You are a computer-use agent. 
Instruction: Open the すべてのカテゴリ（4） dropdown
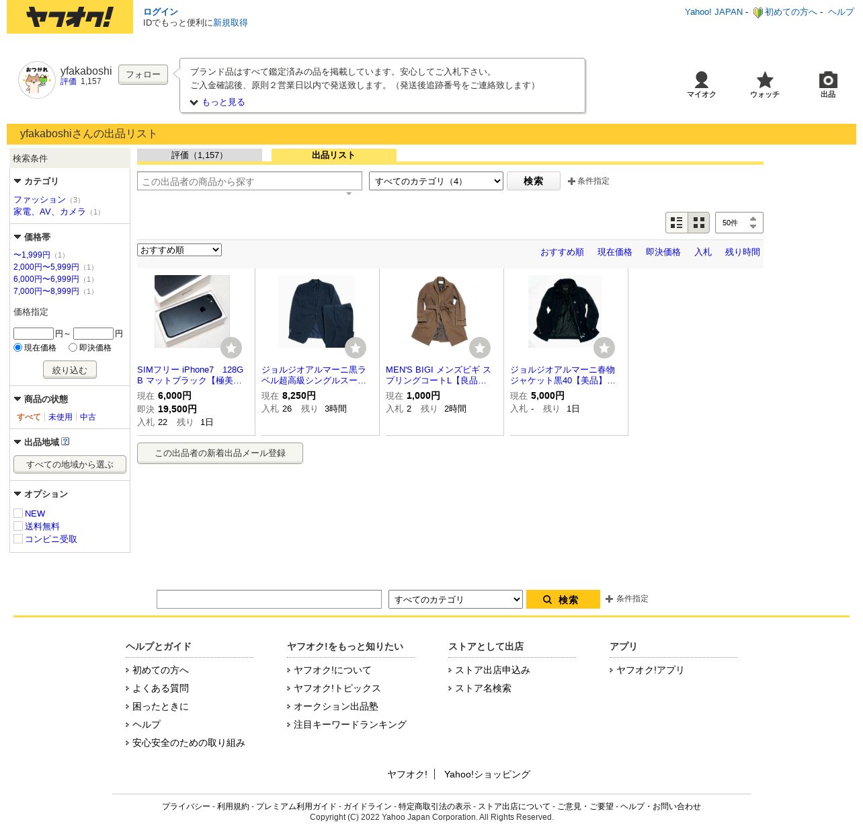[436, 181]
